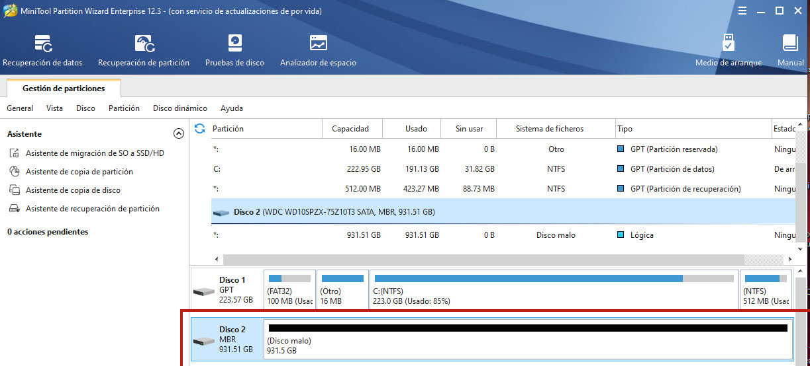
Task: Click Disco 2 drive icon in disk map
Action: (203, 341)
